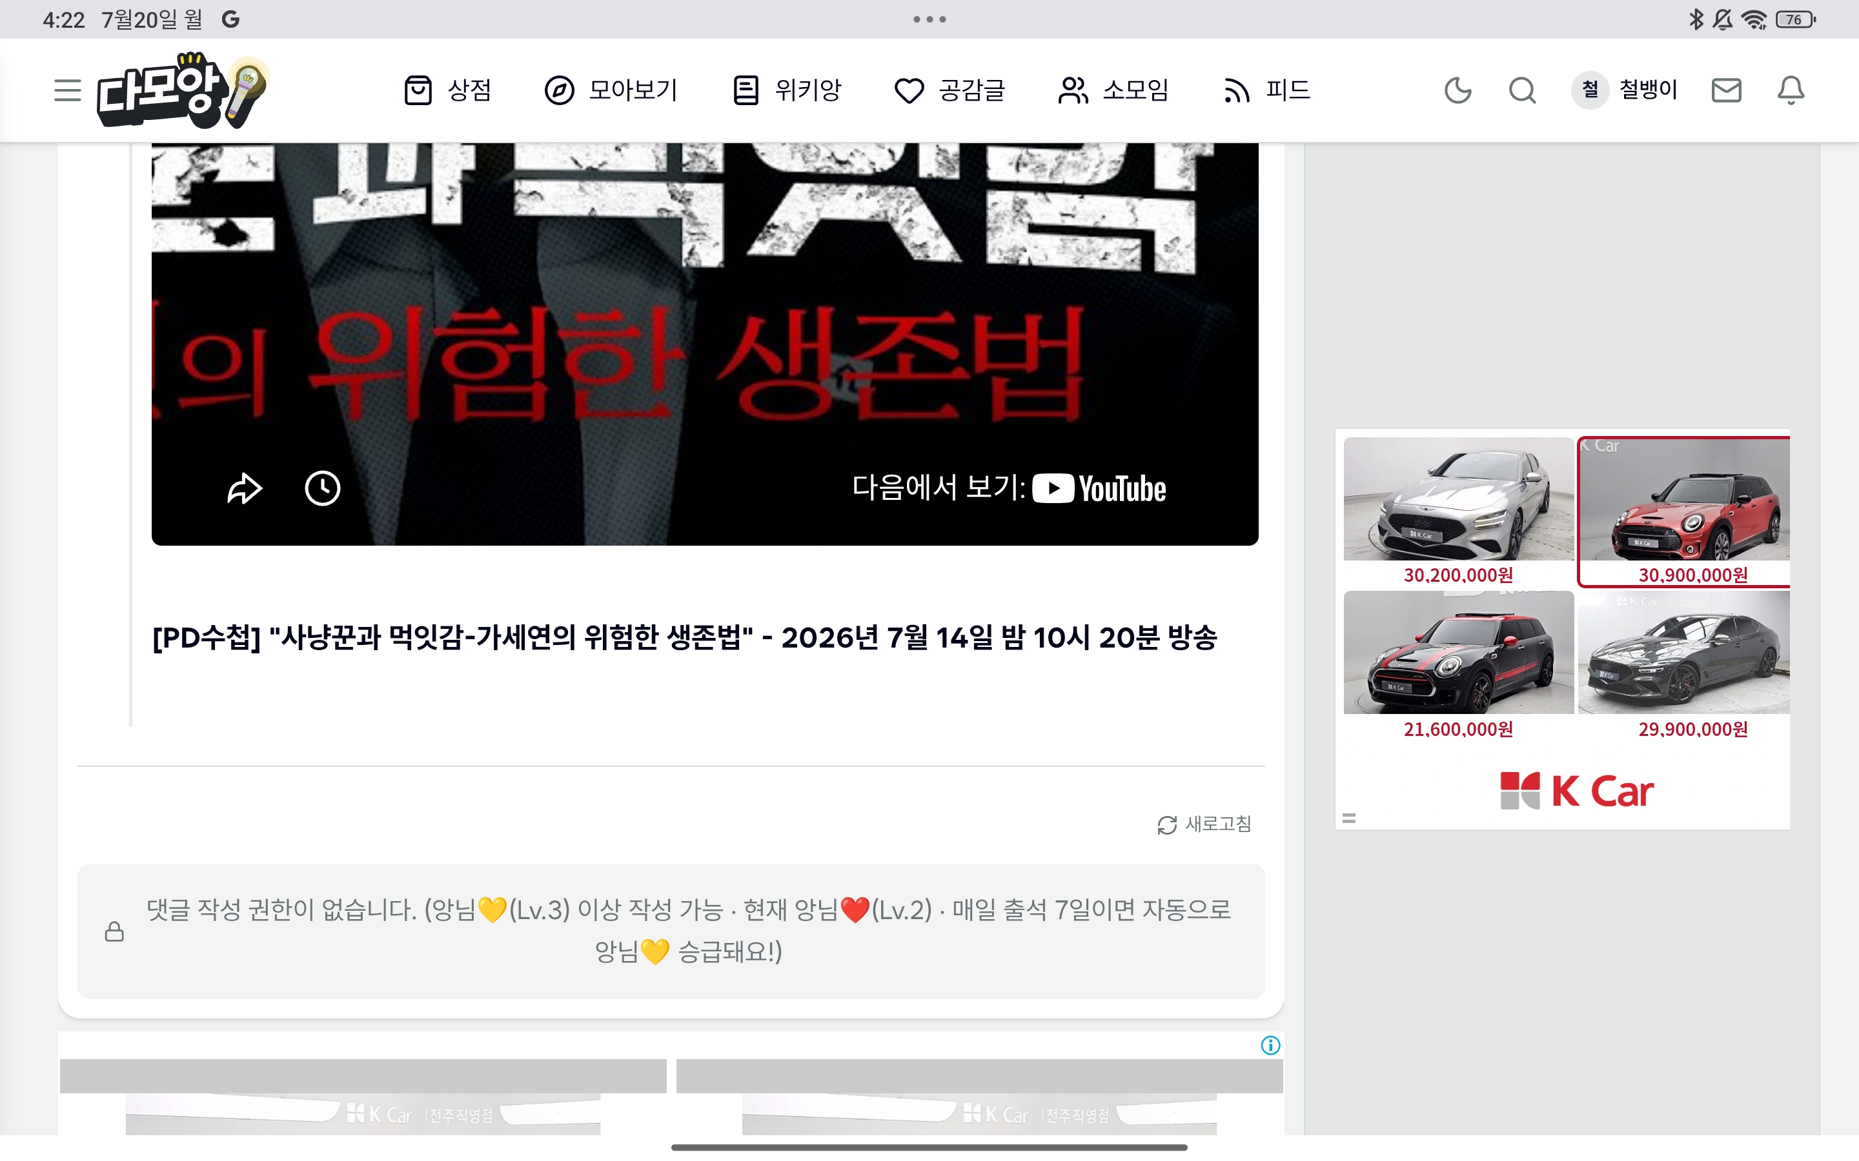Open the 공감글 menu
Screen dimensions: 1859x1161
950,90
